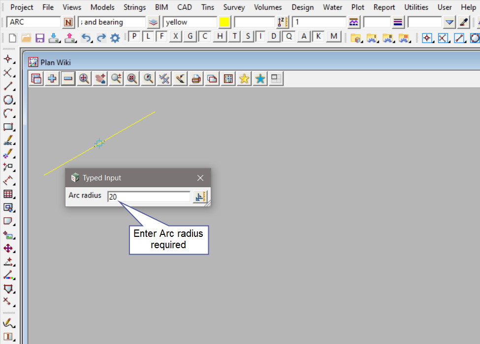Close the Typed Input dialog

(x=200, y=178)
